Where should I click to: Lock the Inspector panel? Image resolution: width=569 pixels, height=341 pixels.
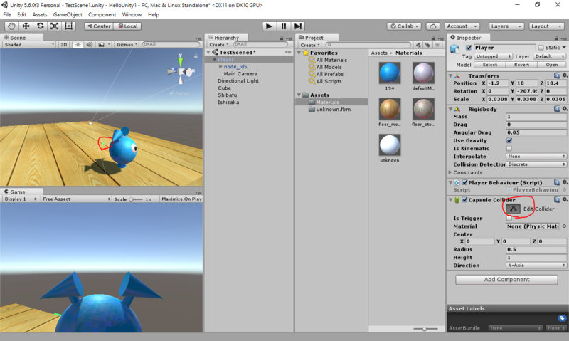[556, 38]
